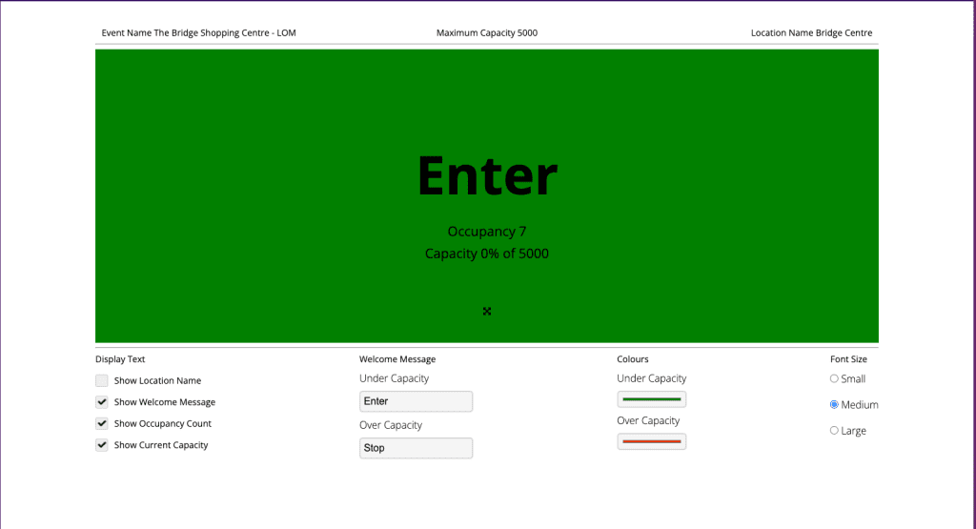Click the Display Text section heading

click(x=120, y=359)
